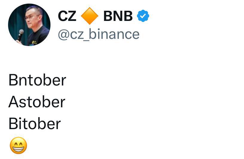The image size is (244, 159).
Task: Click the "@" symbol in the handle
Action: pyautogui.click(x=63, y=34)
